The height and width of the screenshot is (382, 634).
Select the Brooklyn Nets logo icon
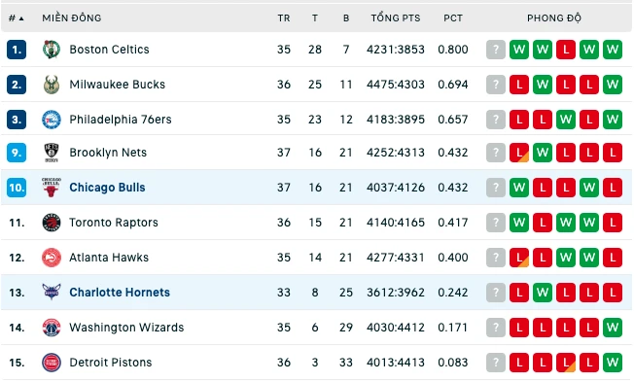52,153
